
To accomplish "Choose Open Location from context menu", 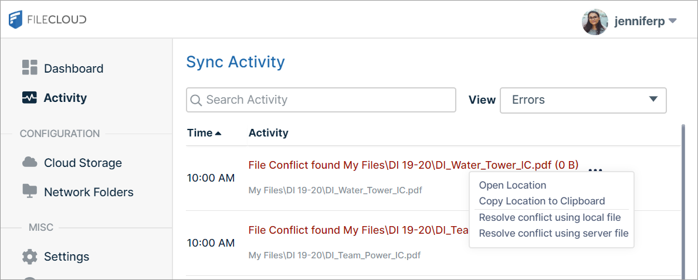I will point(512,185).
